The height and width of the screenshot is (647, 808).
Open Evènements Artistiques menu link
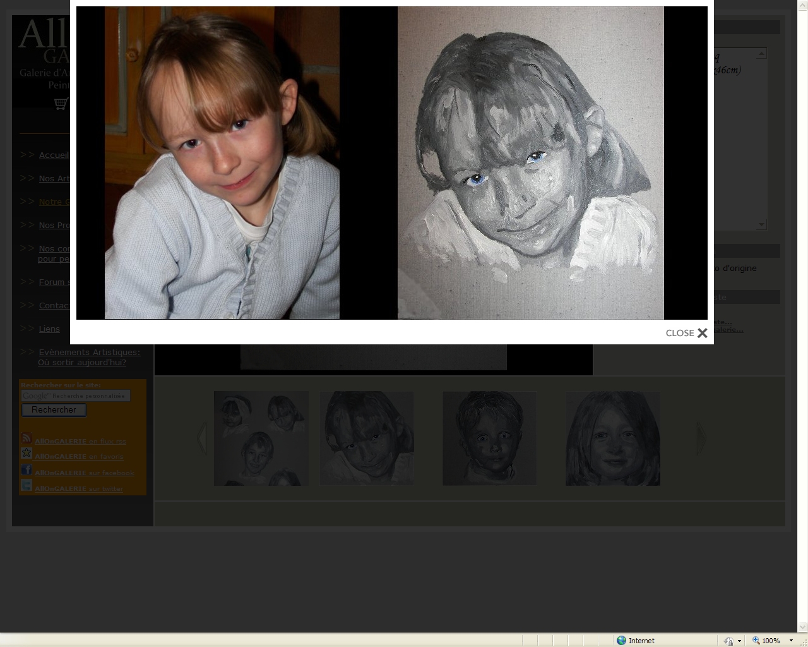pos(89,352)
